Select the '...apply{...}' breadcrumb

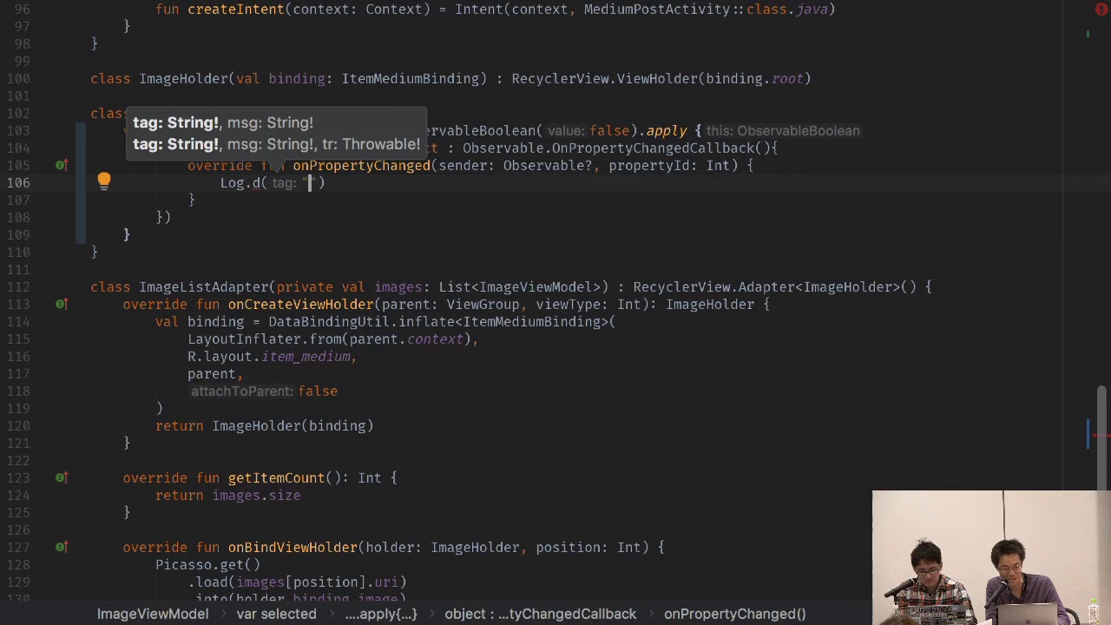(x=381, y=614)
